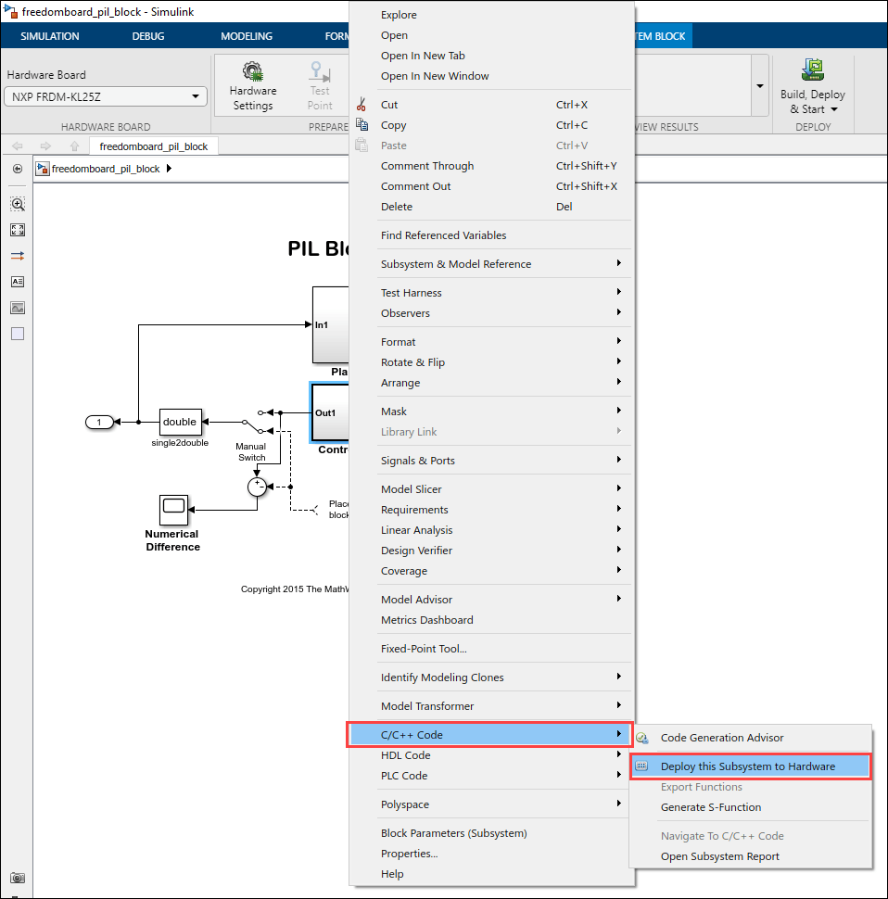888x899 pixels.
Task: Select Comment Through menu entry
Action: tap(427, 166)
